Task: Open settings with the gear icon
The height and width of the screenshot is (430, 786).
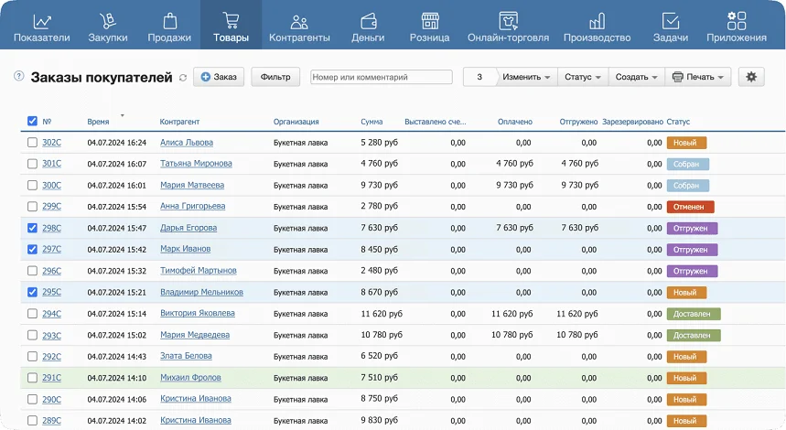Action: click(751, 78)
